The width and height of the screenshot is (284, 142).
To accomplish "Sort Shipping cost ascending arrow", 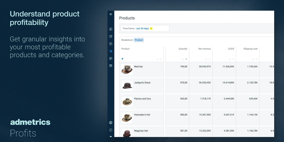I will [x=253, y=59].
